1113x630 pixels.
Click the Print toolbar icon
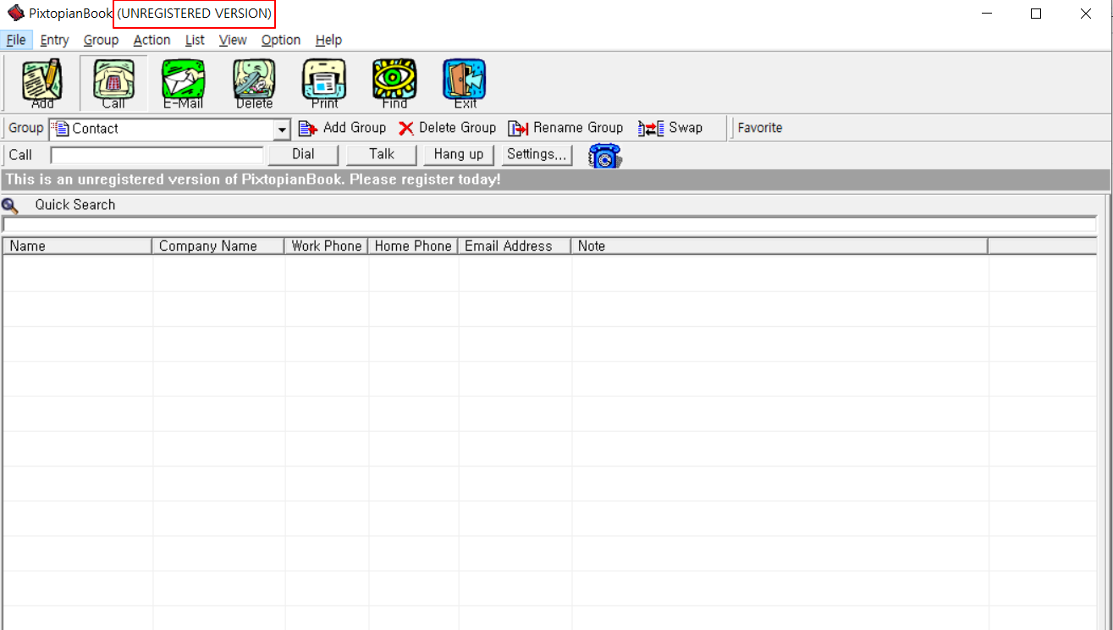pos(324,84)
